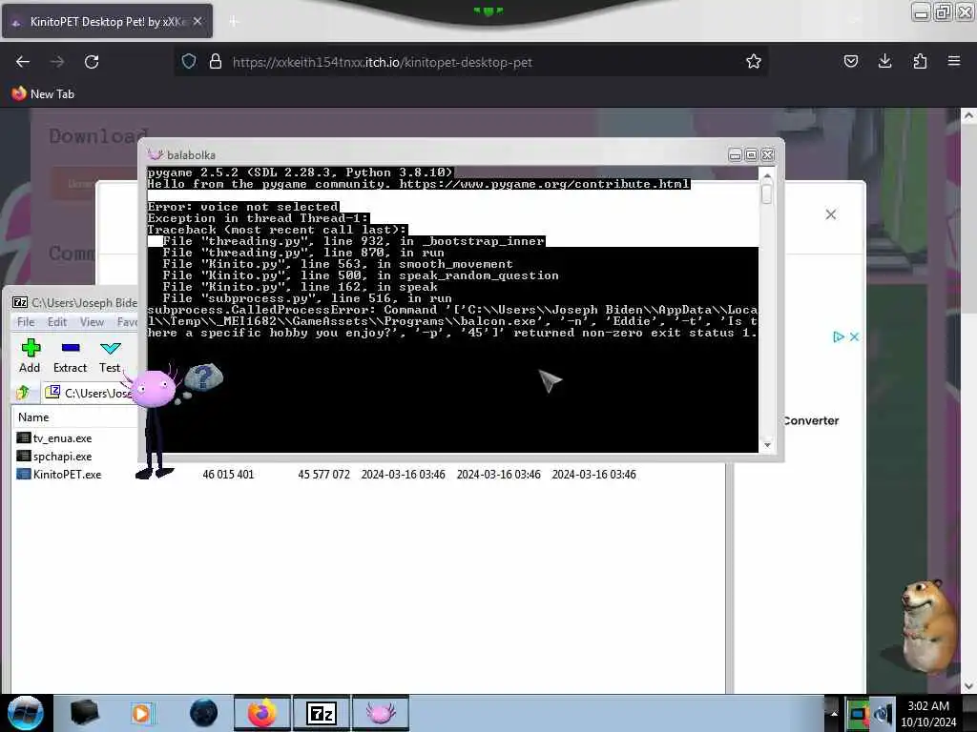Click the network tray icon
This screenshot has height=732, width=977.
click(858, 714)
